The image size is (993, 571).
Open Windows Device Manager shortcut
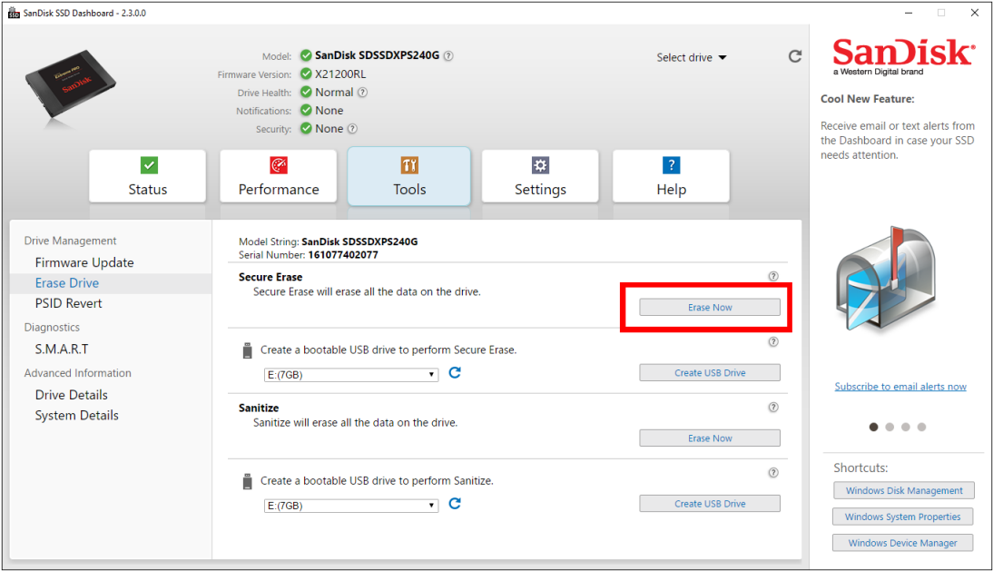click(903, 543)
